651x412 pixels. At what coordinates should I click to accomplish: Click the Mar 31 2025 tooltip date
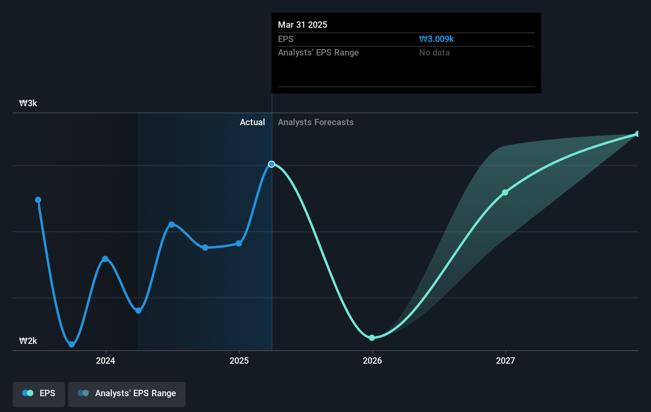click(x=303, y=25)
